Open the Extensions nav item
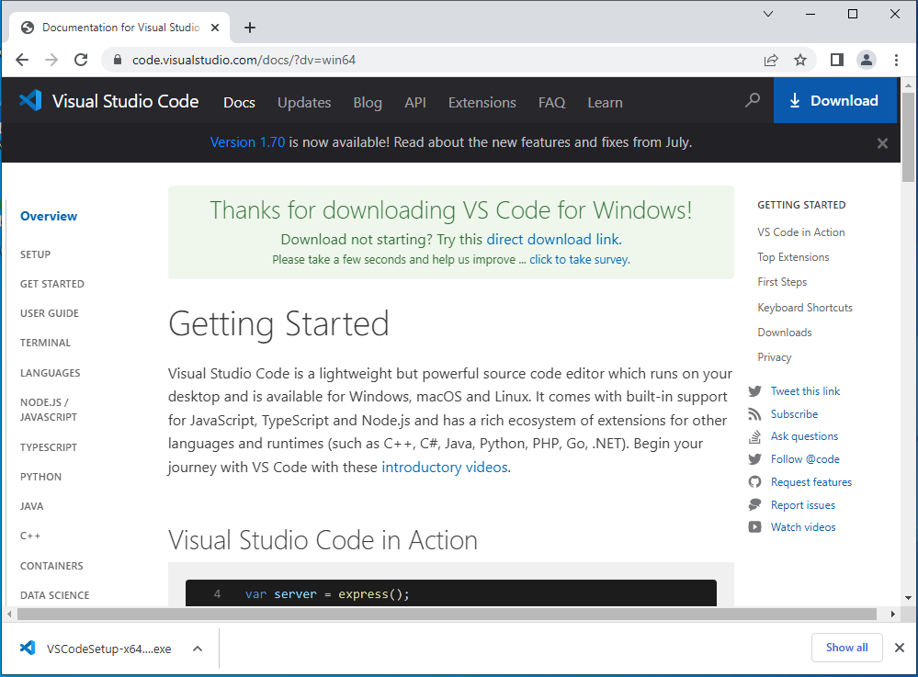Image resolution: width=918 pixels, height=677 pixels. pyautogui.click(x=482, y=102)
